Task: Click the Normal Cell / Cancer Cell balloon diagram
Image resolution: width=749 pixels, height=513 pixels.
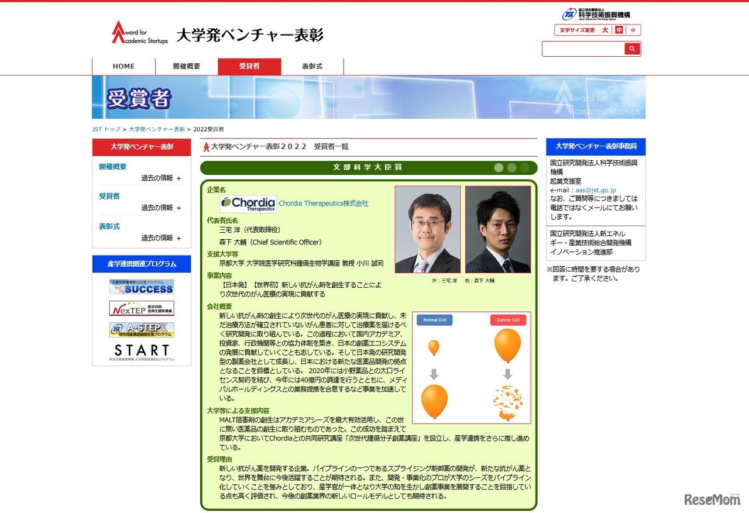Action: pyautogui.click(x=472, y=367)
